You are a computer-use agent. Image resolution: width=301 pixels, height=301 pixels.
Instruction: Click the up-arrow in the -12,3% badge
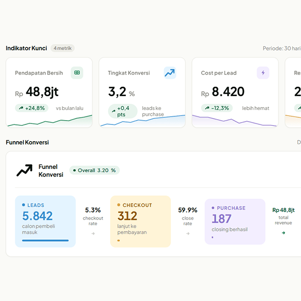click(x=207, y=108)
